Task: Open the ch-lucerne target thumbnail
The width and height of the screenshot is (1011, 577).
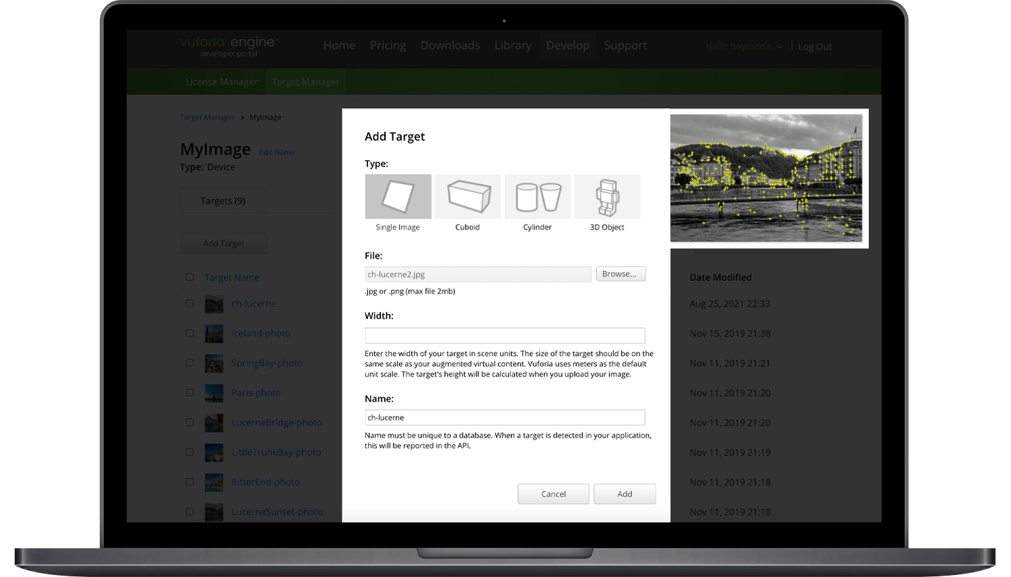Action: (x=214, y=304)
